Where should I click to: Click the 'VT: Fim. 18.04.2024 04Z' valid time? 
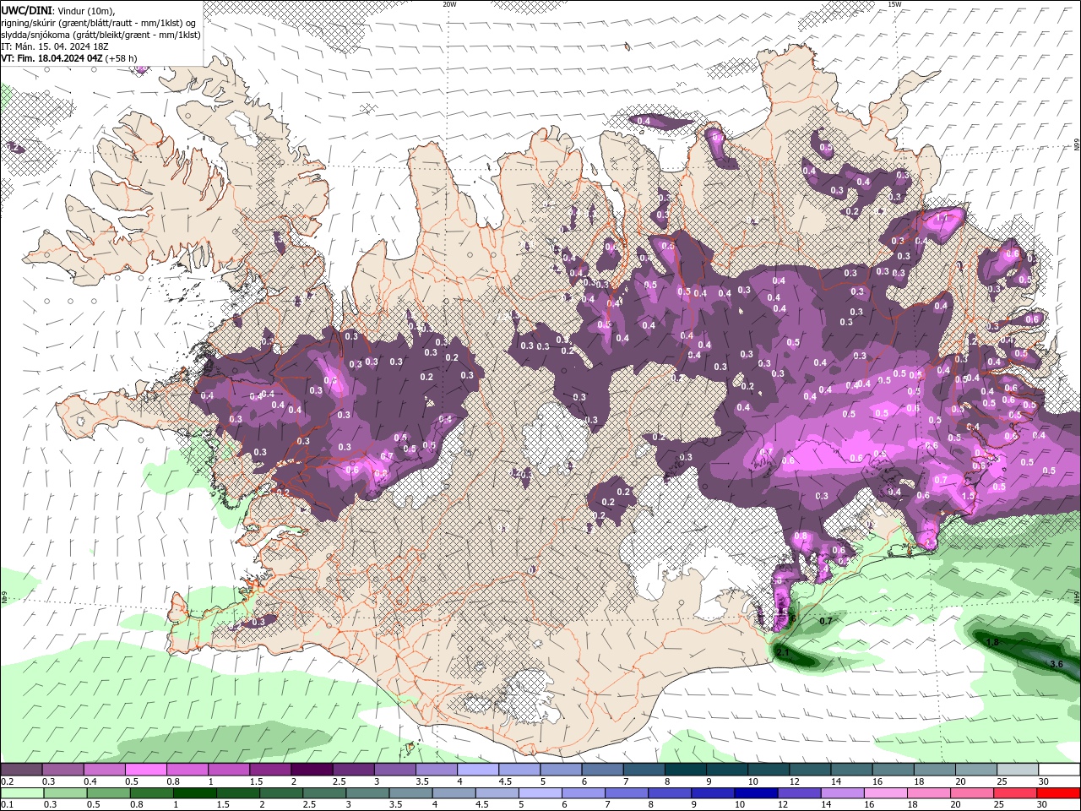click(52, 58)
